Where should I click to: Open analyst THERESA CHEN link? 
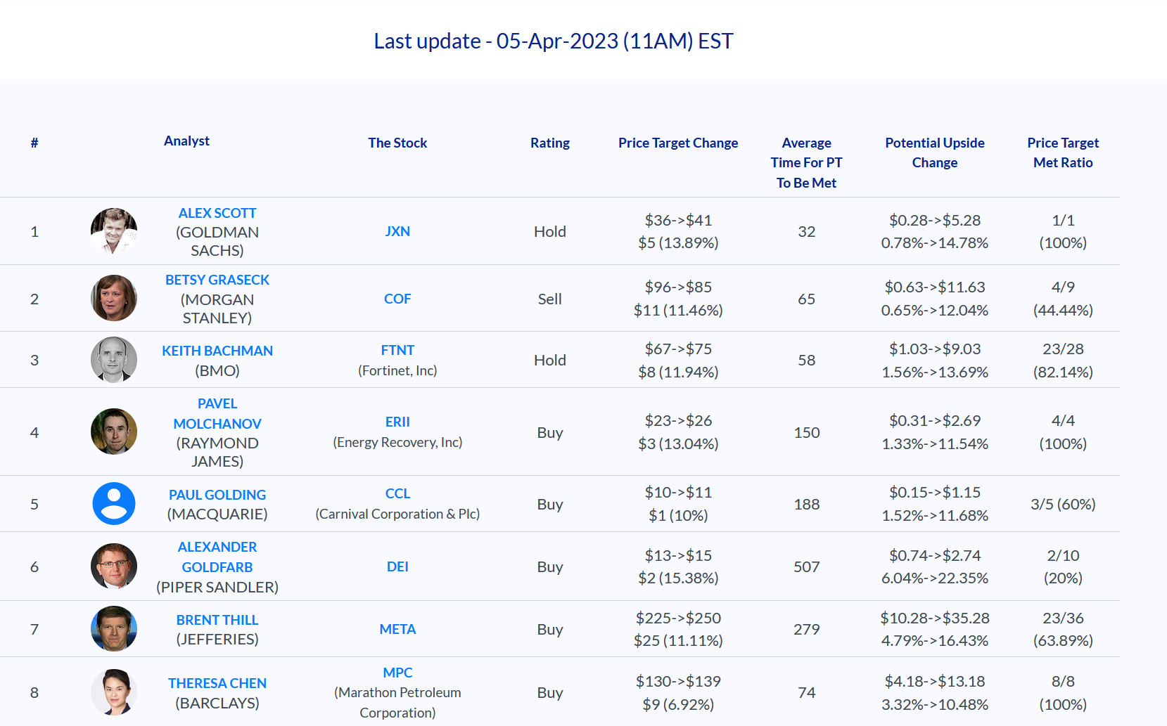click(217, 683)
